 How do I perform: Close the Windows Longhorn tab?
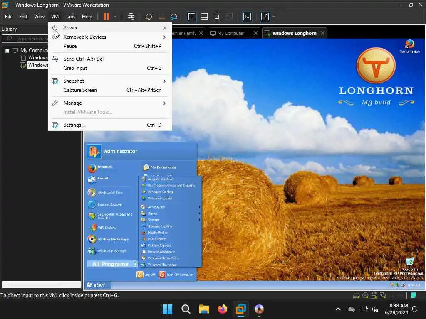tap(322, 33)
